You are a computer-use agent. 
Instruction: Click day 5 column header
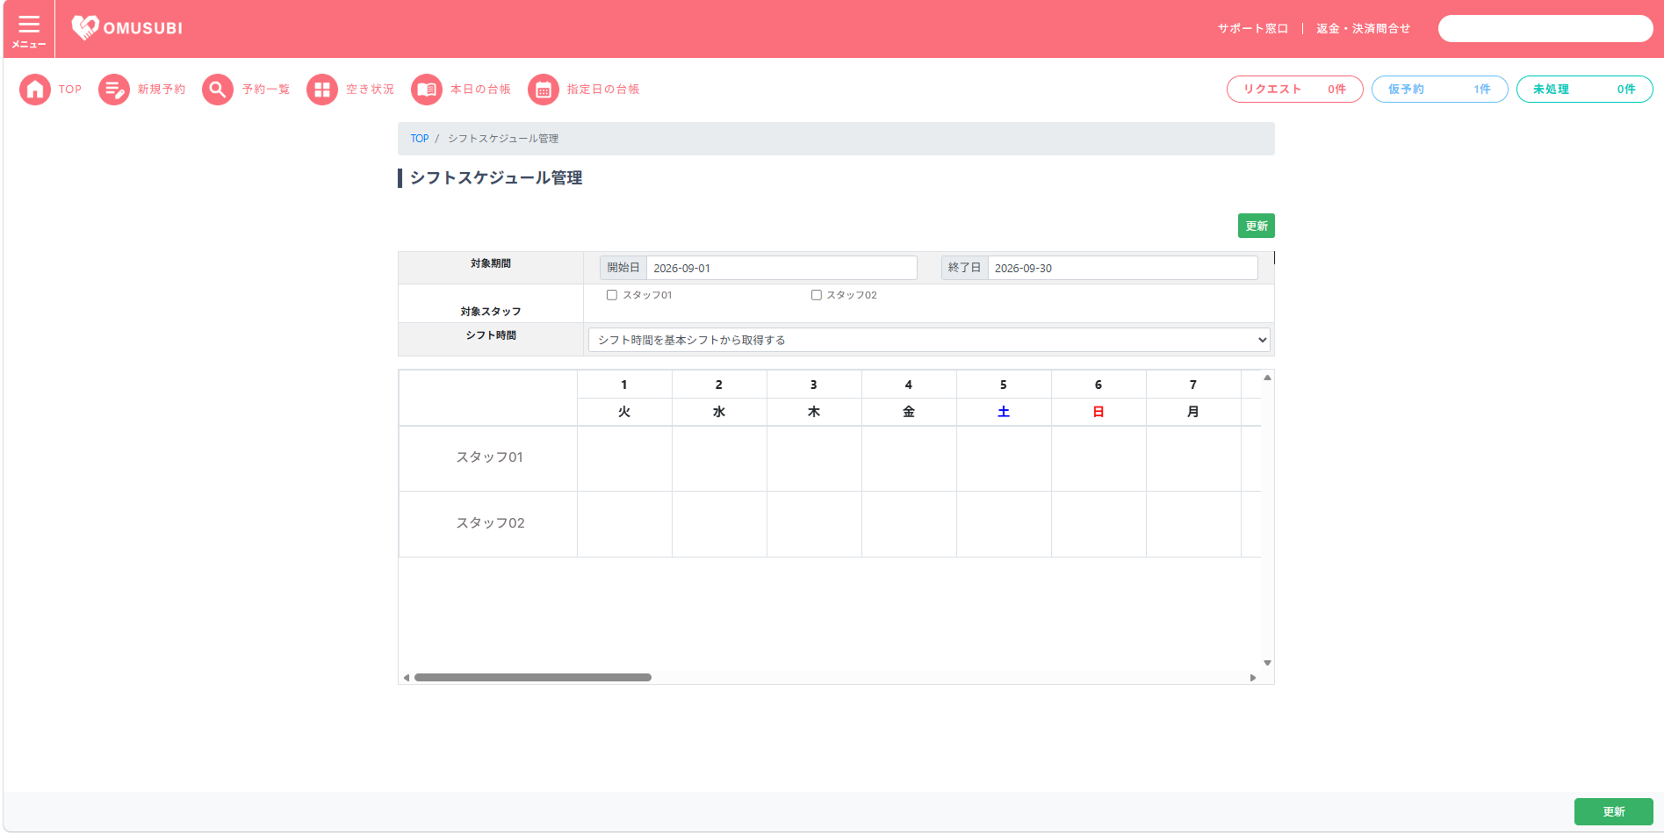pos(1004,385)
